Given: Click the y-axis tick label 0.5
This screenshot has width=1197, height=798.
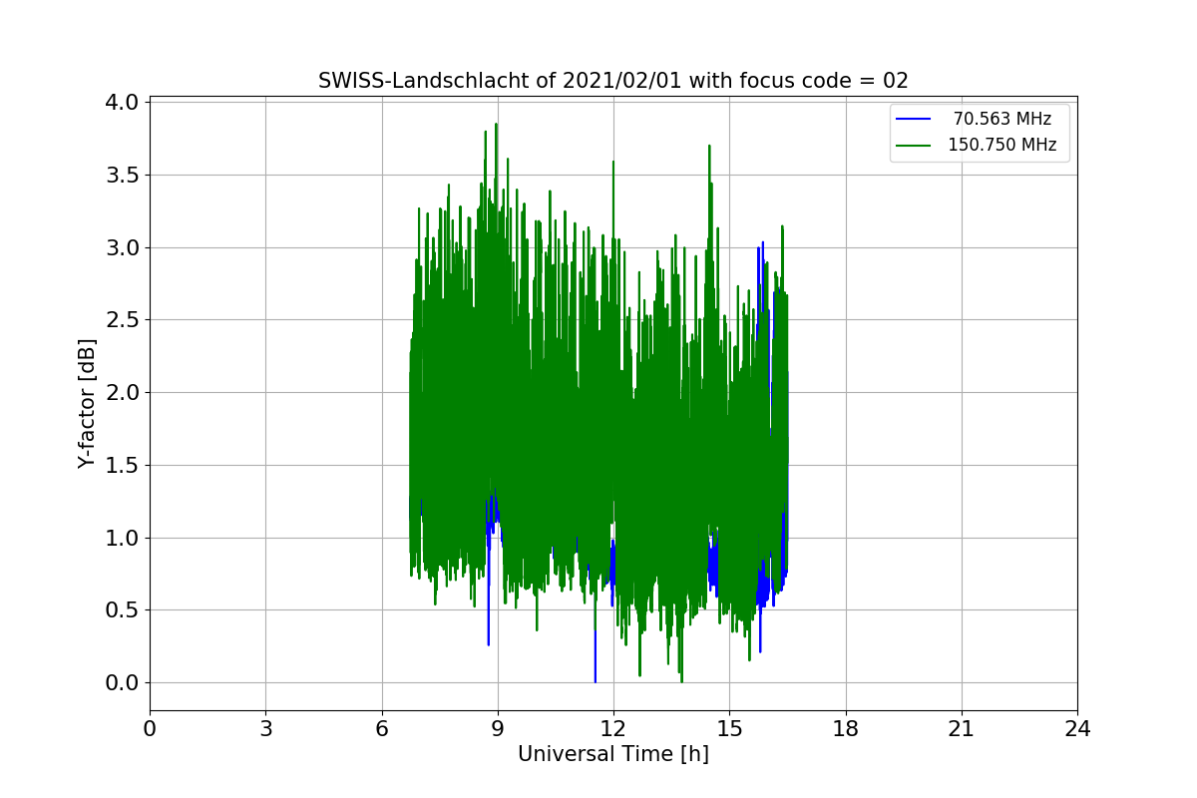Looking at the screenshot, I should coord(123,610).
